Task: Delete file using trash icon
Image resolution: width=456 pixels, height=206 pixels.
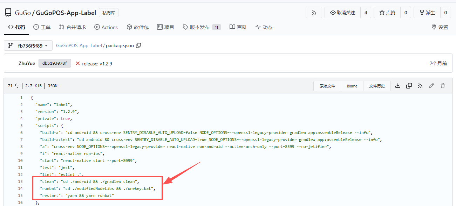Action: 443,86
